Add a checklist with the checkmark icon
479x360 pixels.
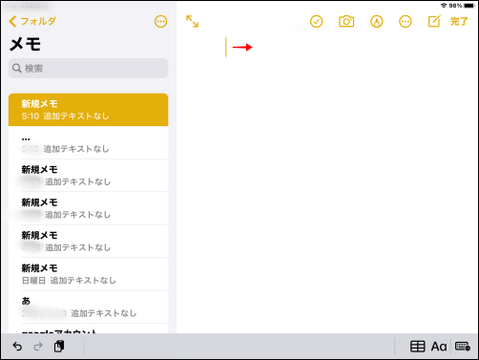coord(316,21)
